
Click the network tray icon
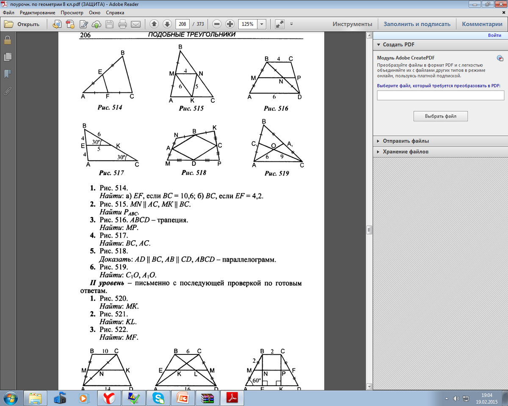click(x=467, y=398)
